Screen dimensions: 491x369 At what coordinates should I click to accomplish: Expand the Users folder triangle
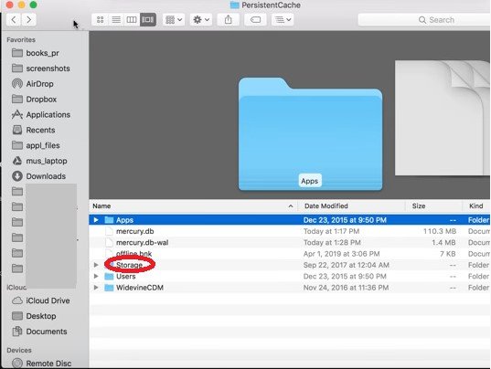(96, 276)
